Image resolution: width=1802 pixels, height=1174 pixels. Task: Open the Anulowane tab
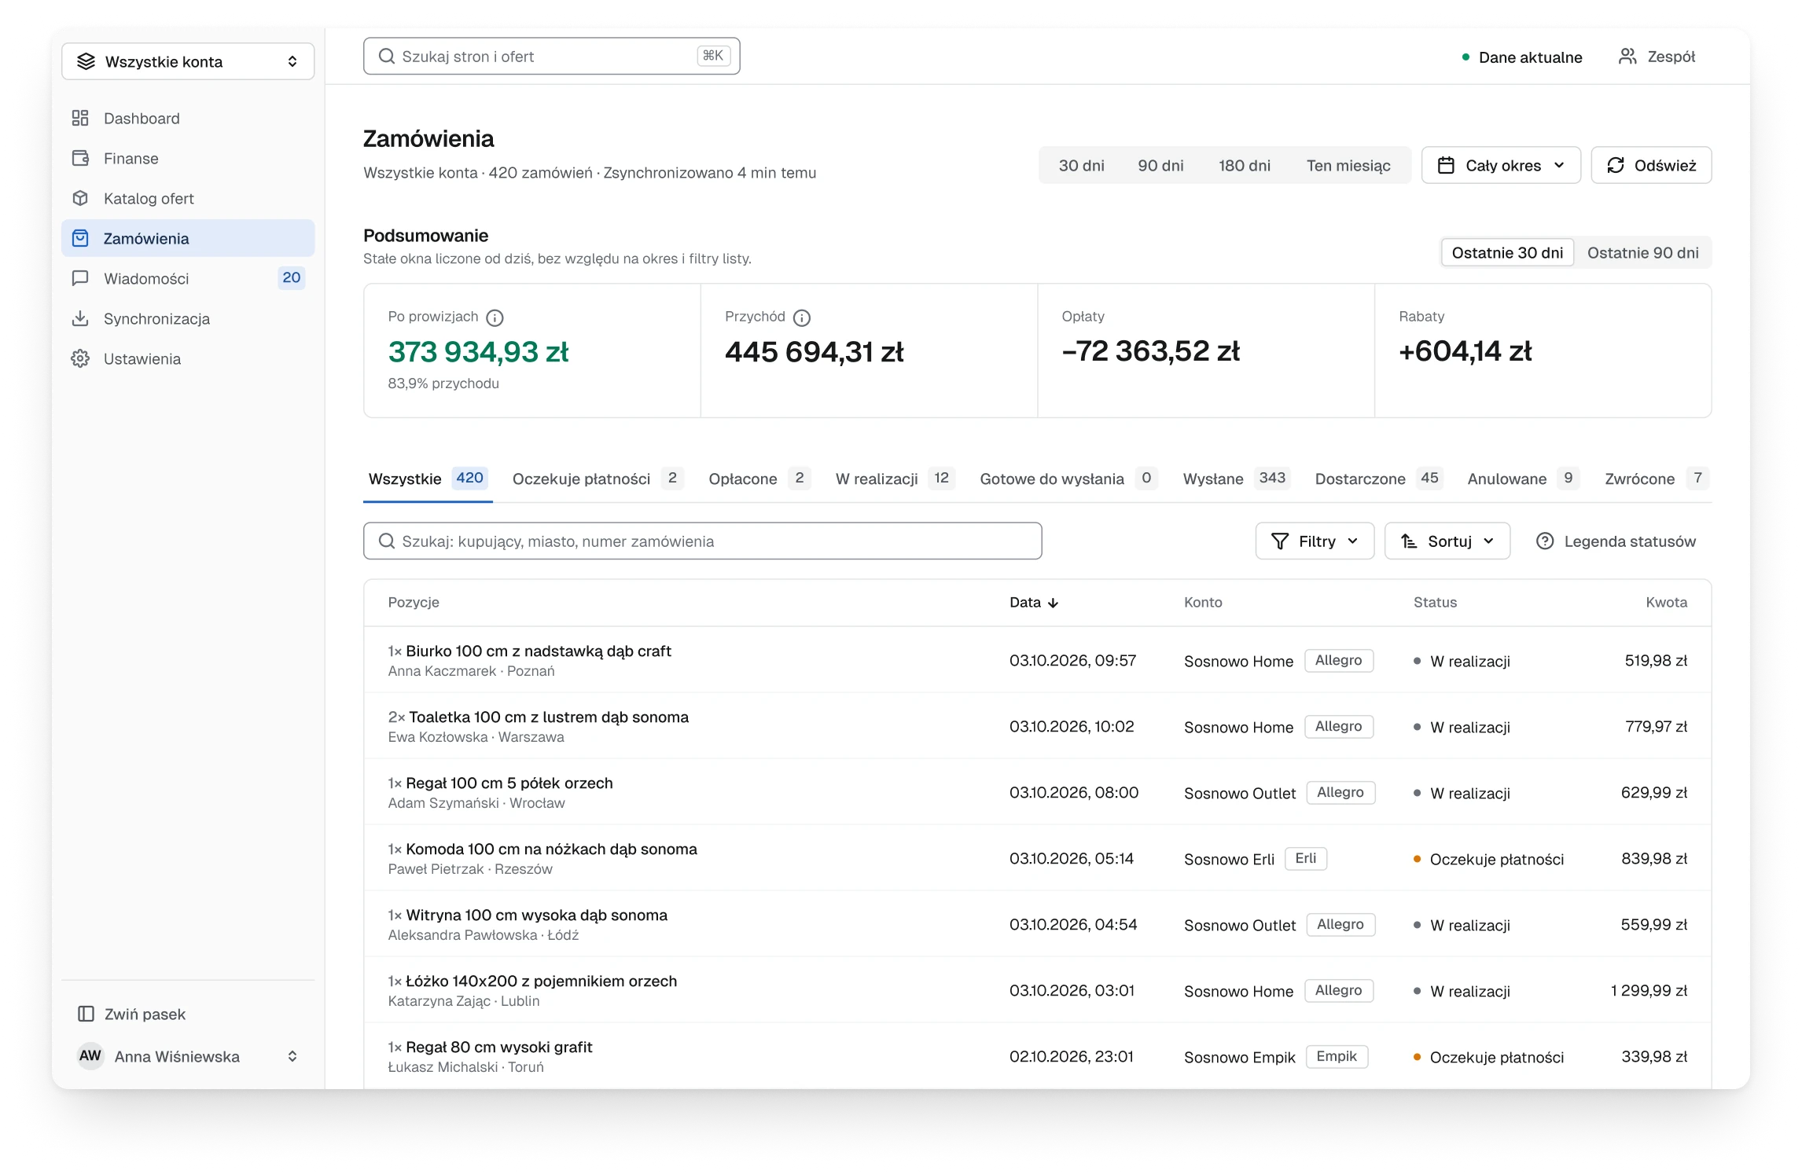(x=1523, y=479)
